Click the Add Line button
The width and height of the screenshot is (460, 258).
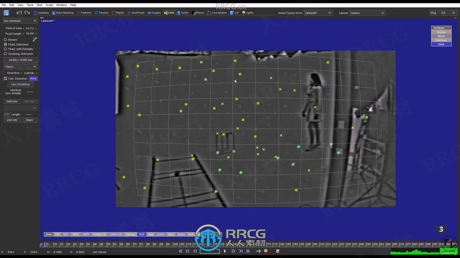point(12,101)
